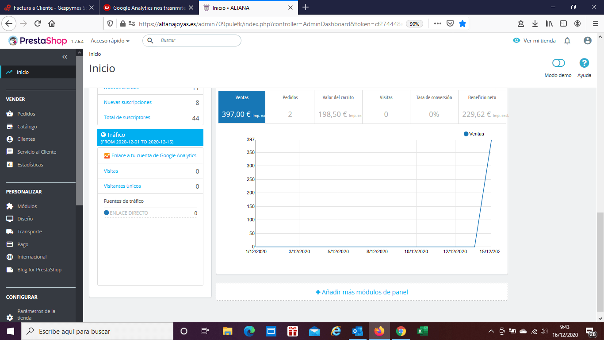Toggle the Ventas legend in chart
This screenshot has width=604, height=340.
click(474, 134)
